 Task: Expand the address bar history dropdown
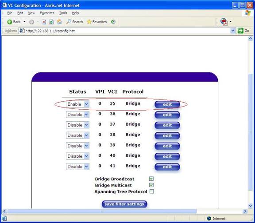pos(233,31)
